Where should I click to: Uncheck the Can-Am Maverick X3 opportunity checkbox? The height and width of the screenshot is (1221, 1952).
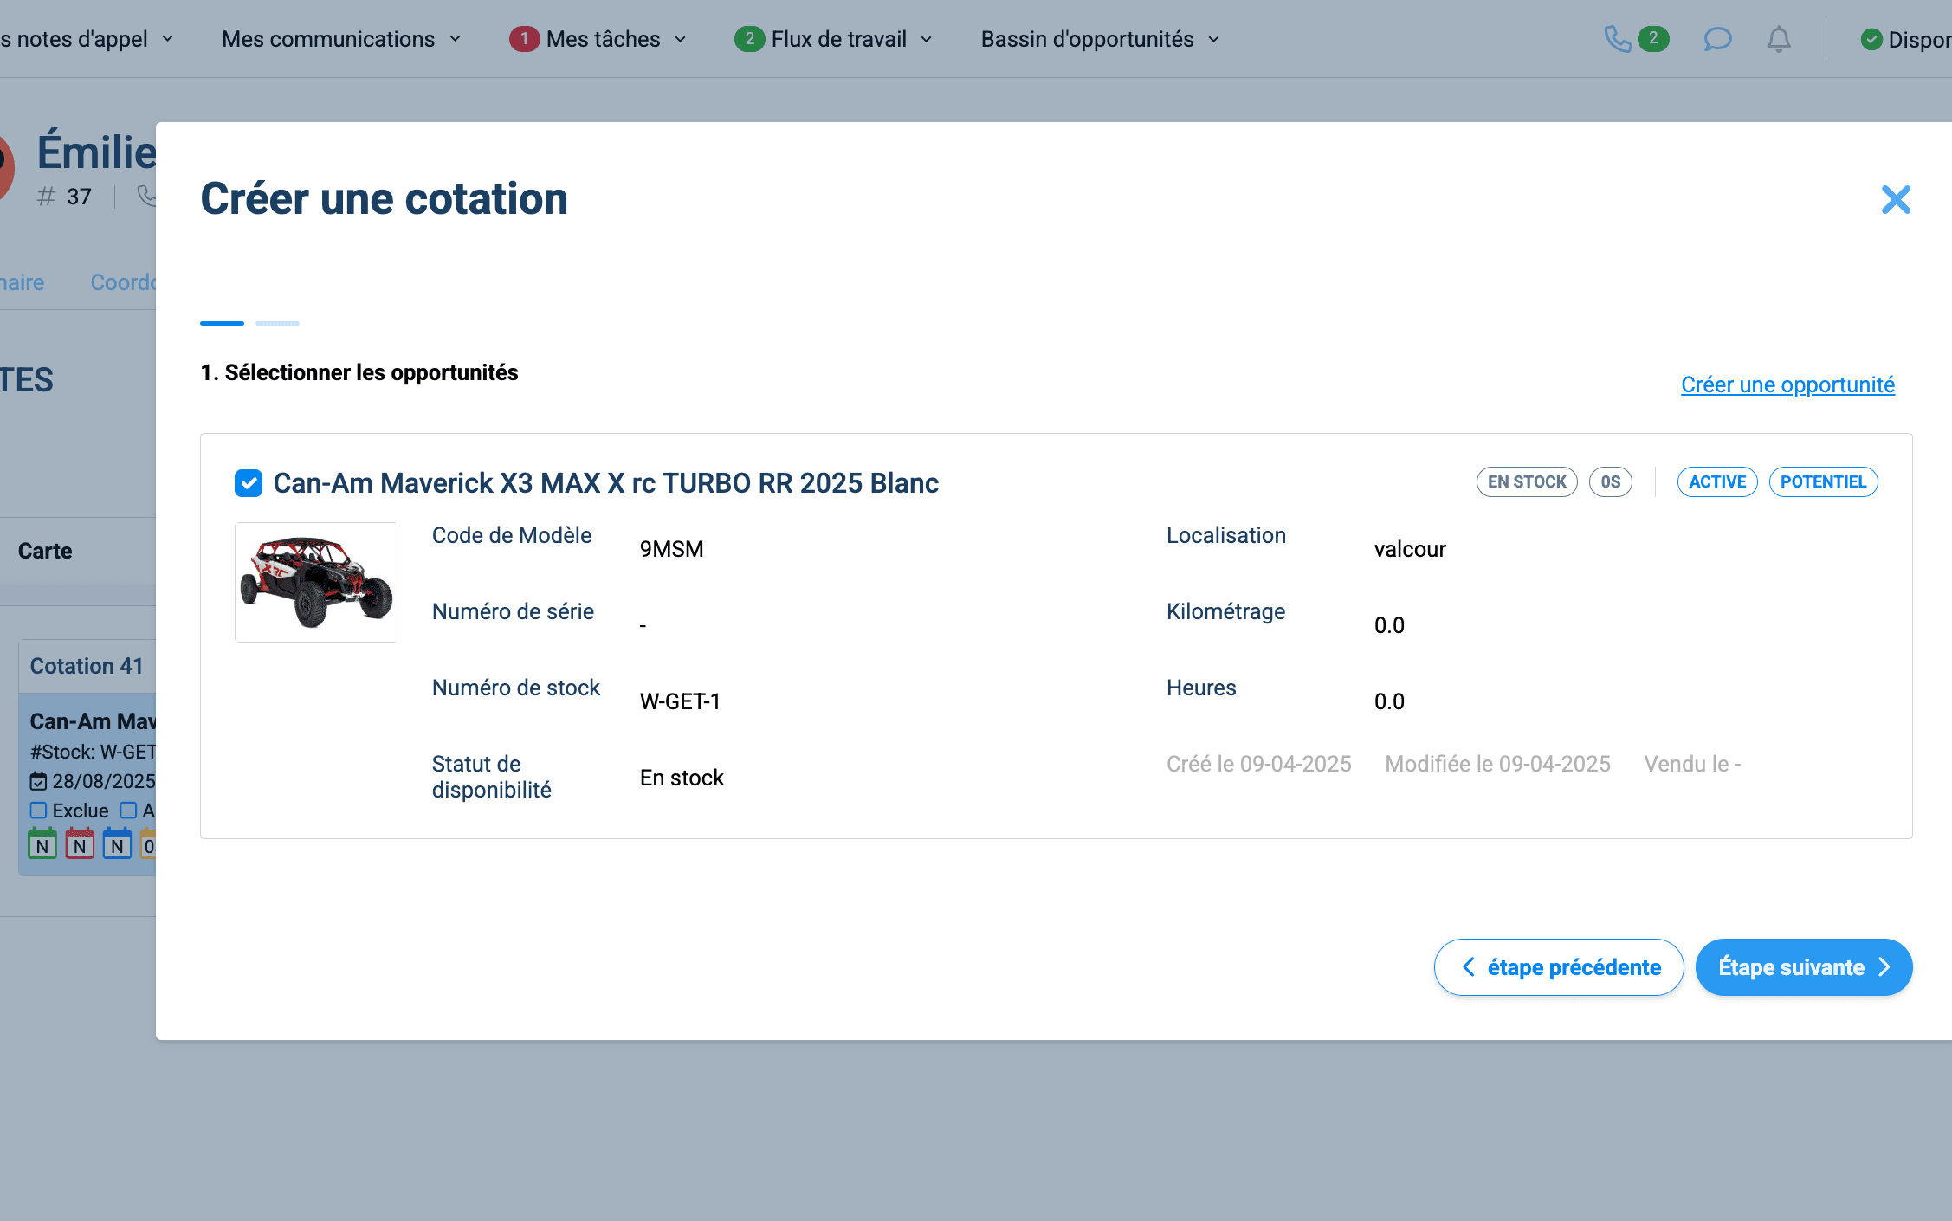(249, 483)
